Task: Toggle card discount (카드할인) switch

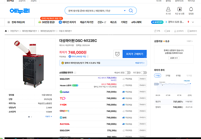Action: coord(144,73)
